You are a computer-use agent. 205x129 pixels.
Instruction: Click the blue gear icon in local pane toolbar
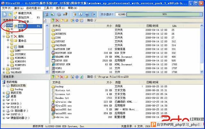click(77, 77)
